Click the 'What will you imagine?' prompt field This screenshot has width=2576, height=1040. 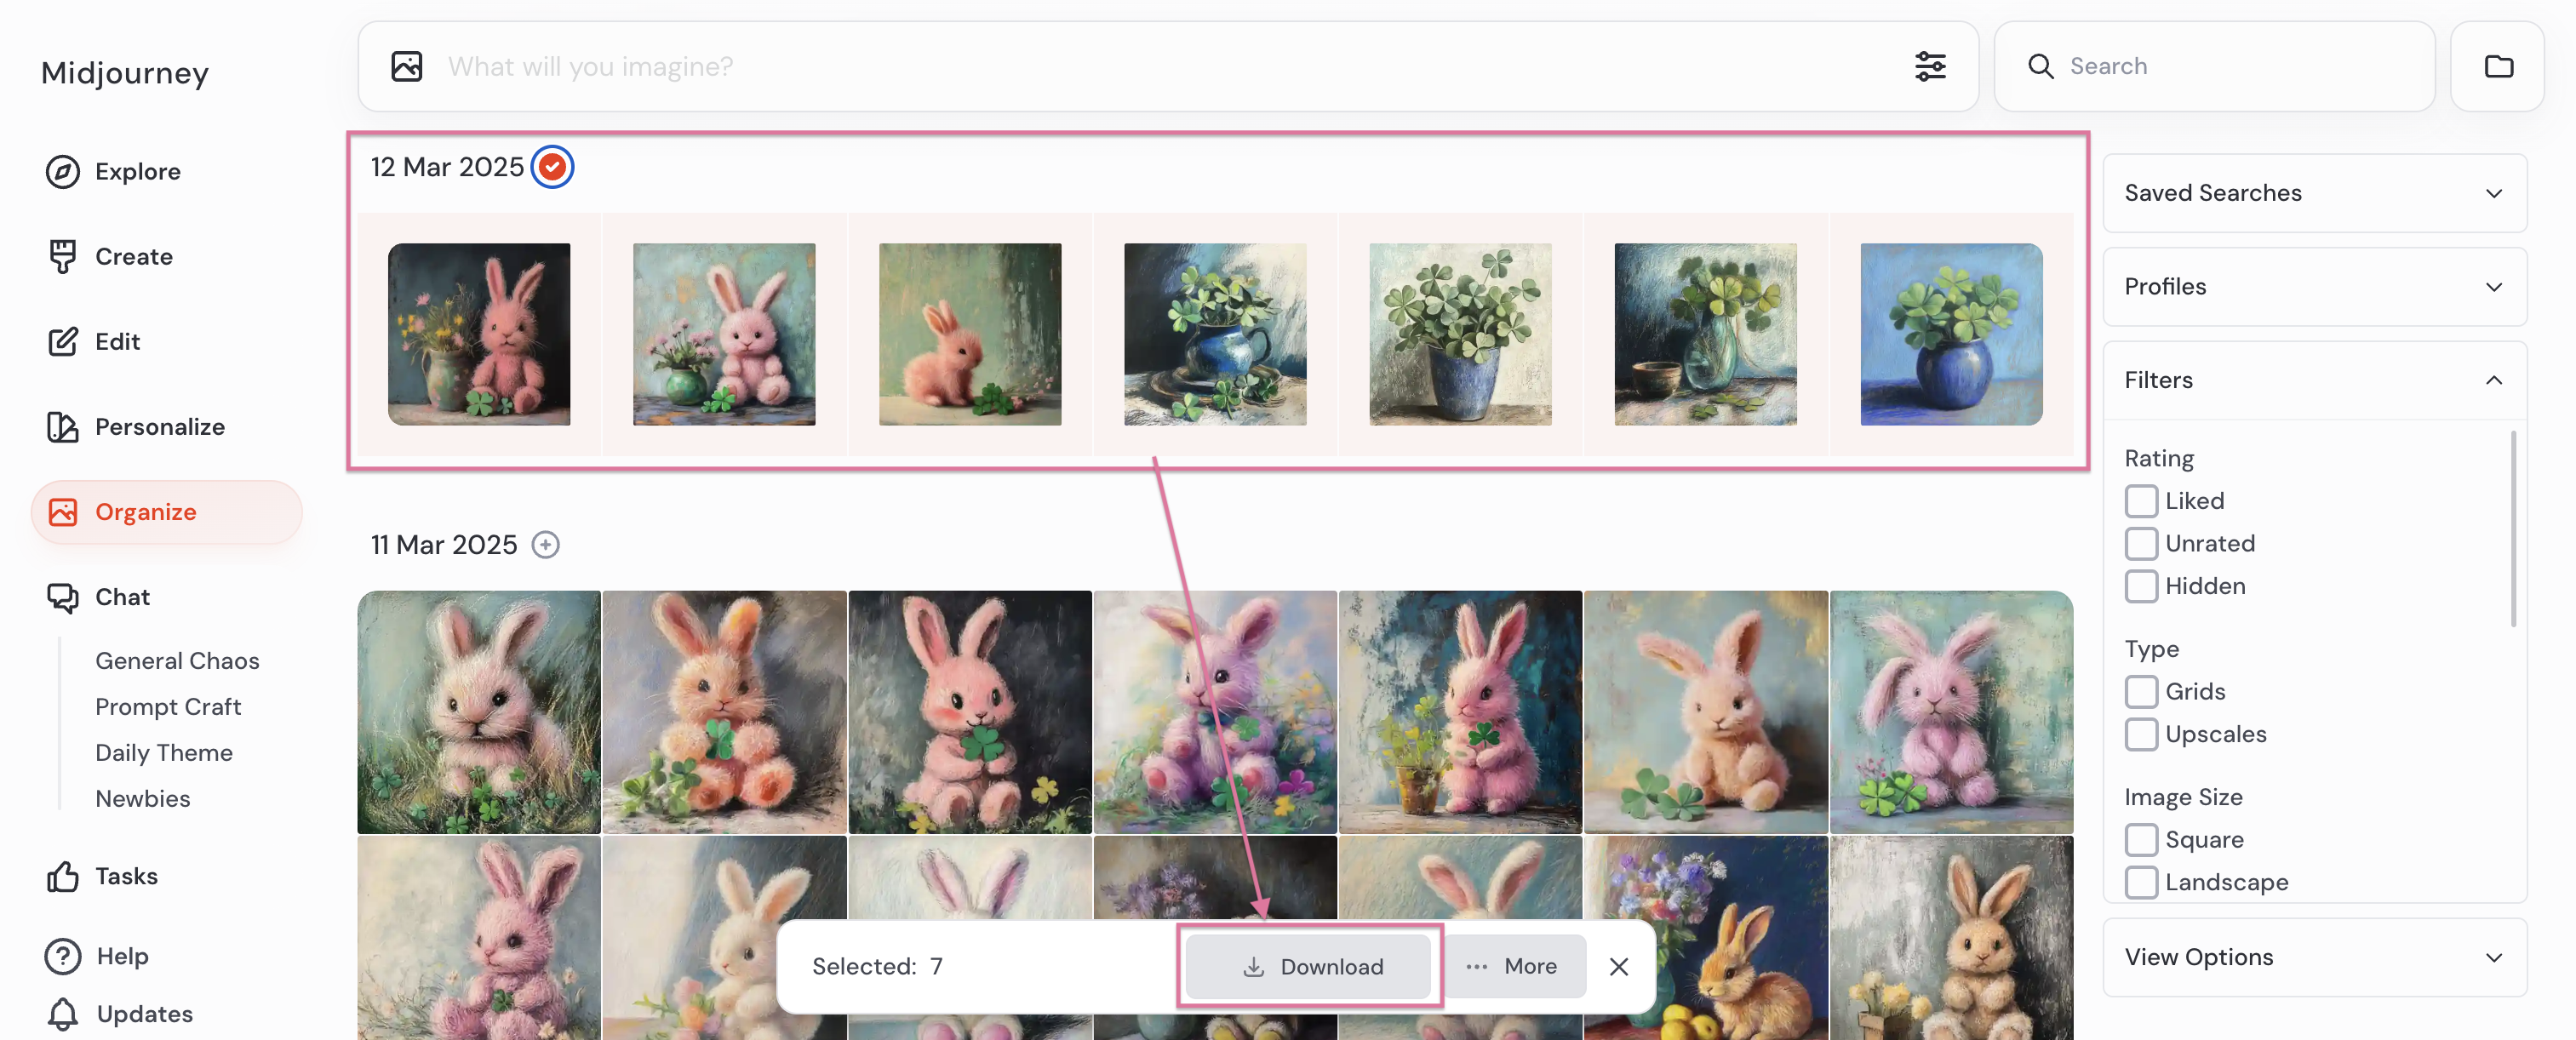pos(1168,66)
